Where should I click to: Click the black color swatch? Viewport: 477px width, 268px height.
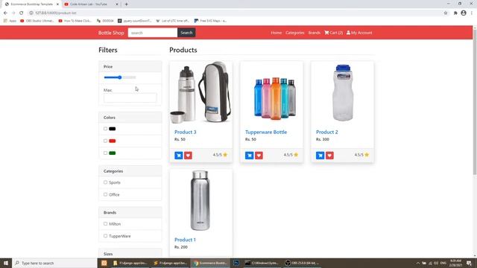click(113, 129)
